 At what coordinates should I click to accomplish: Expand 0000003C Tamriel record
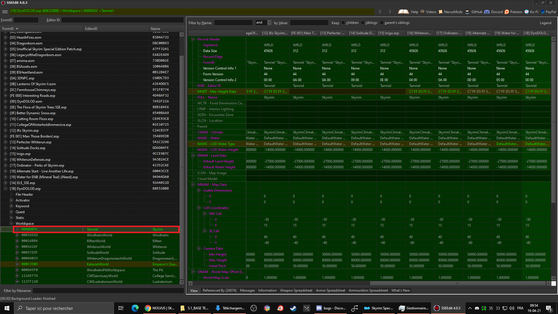17,229
